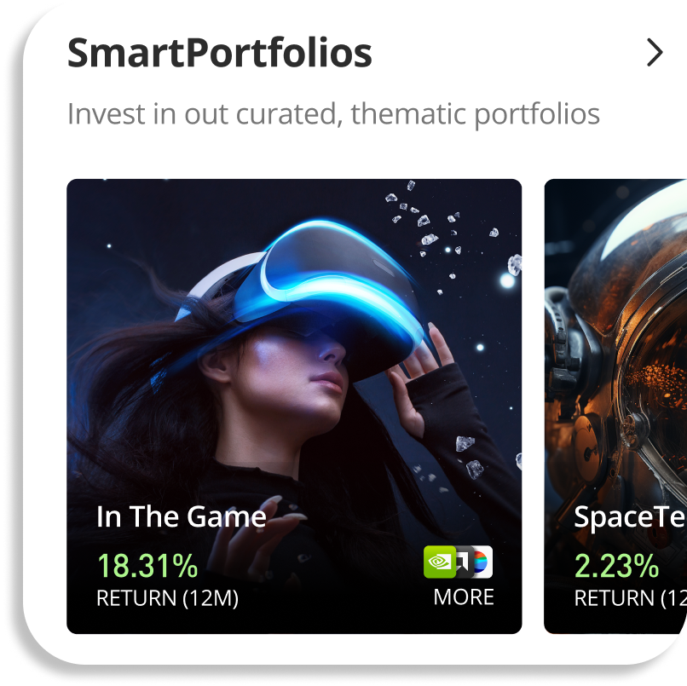
Task: Click the dark AMD arrow logo icon
Action: tap(464, 562)
